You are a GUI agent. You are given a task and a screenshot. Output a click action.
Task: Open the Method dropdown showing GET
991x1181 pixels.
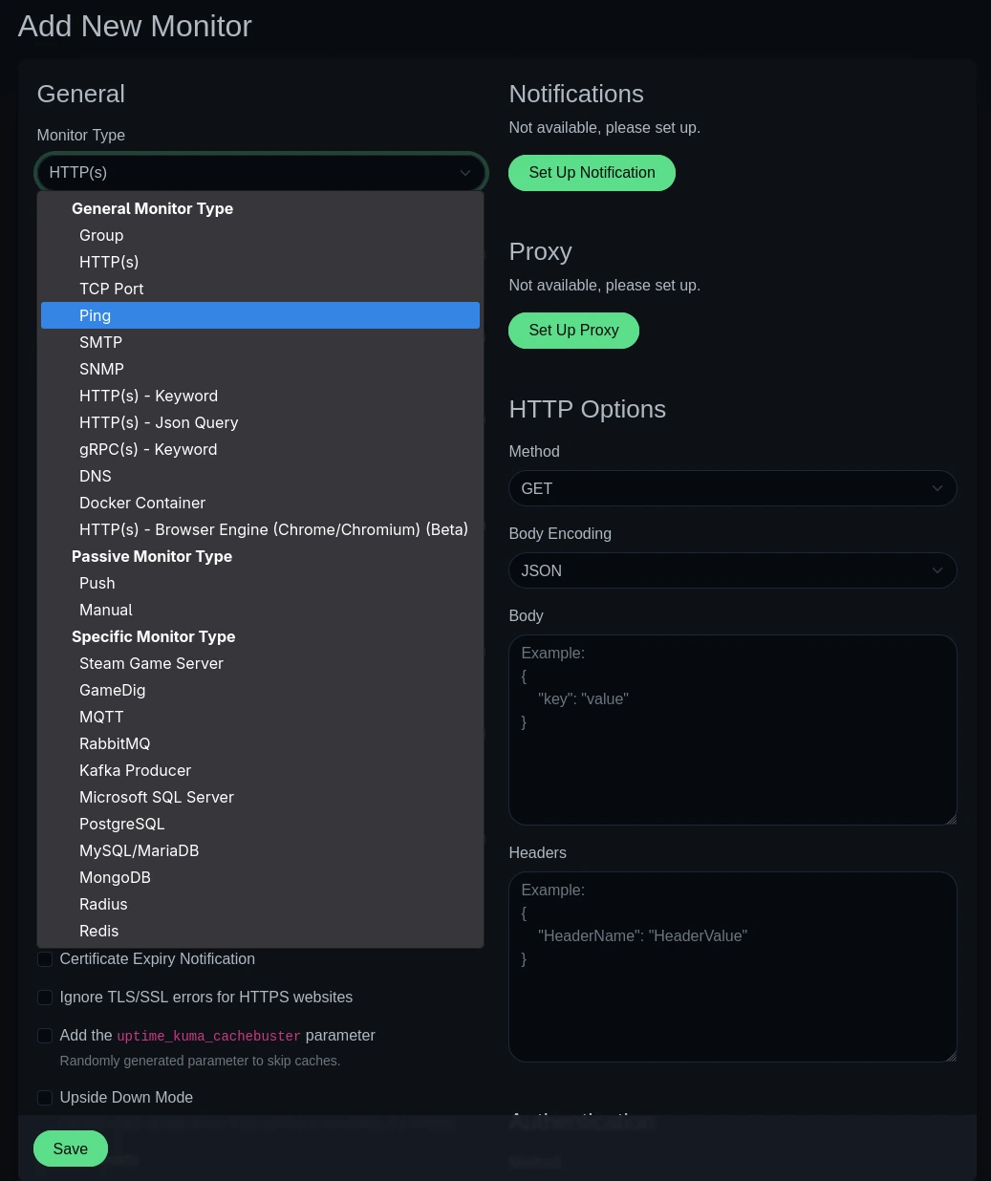coord(732,488)
